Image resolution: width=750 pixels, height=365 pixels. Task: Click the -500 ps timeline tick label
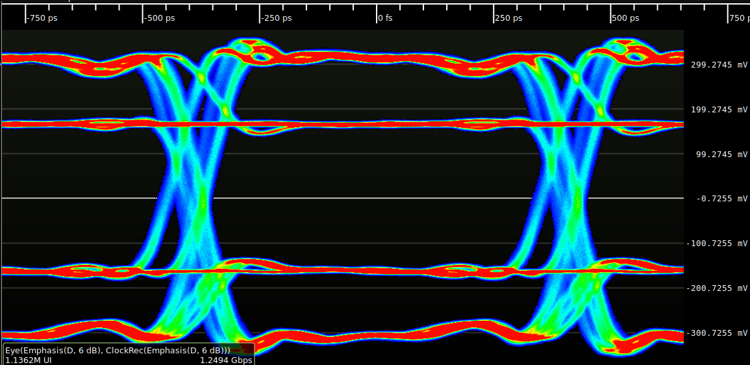coord(160,18)
